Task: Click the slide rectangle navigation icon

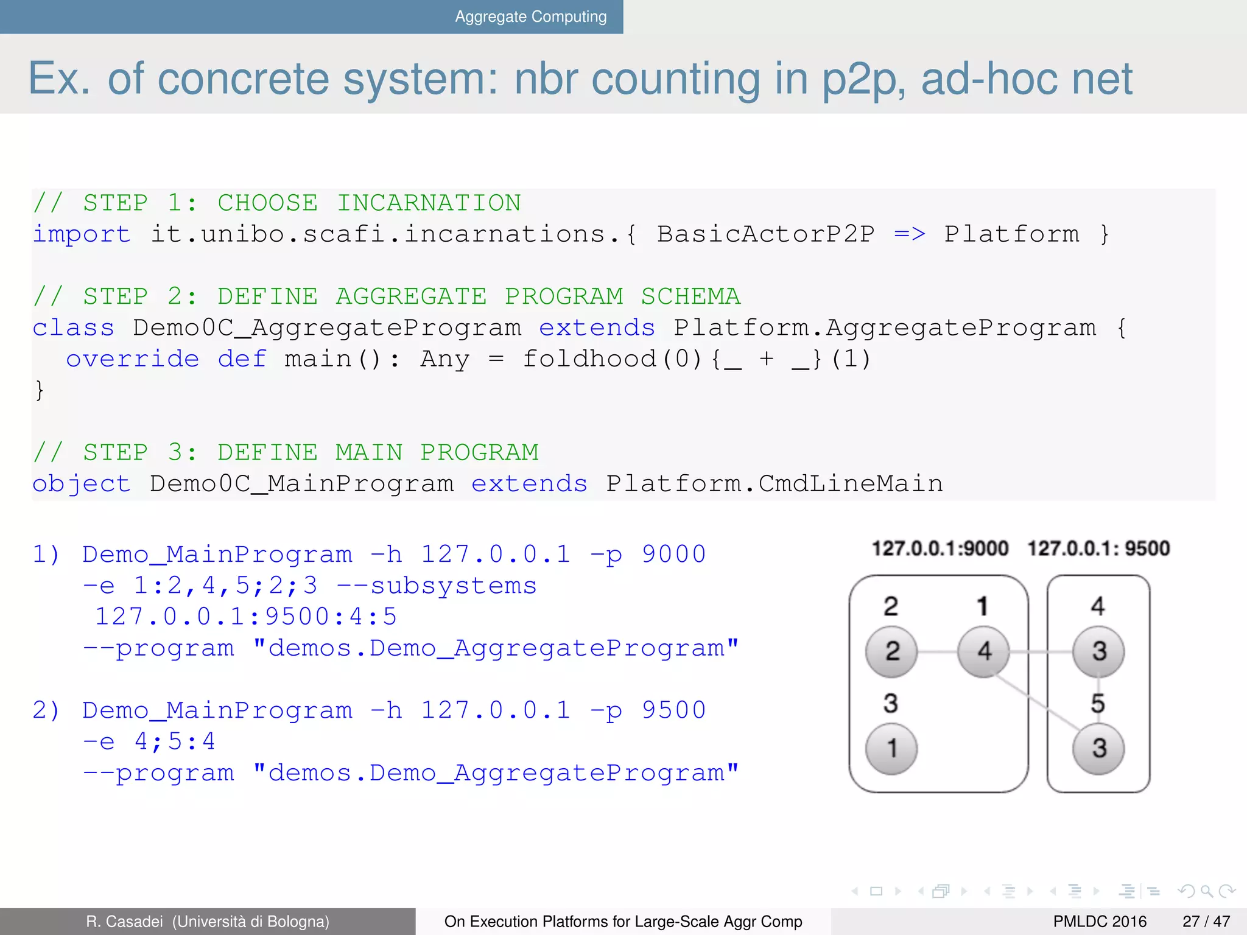Action: tap(876, 891)
